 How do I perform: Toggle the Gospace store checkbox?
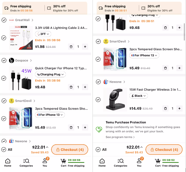[4, 60]
